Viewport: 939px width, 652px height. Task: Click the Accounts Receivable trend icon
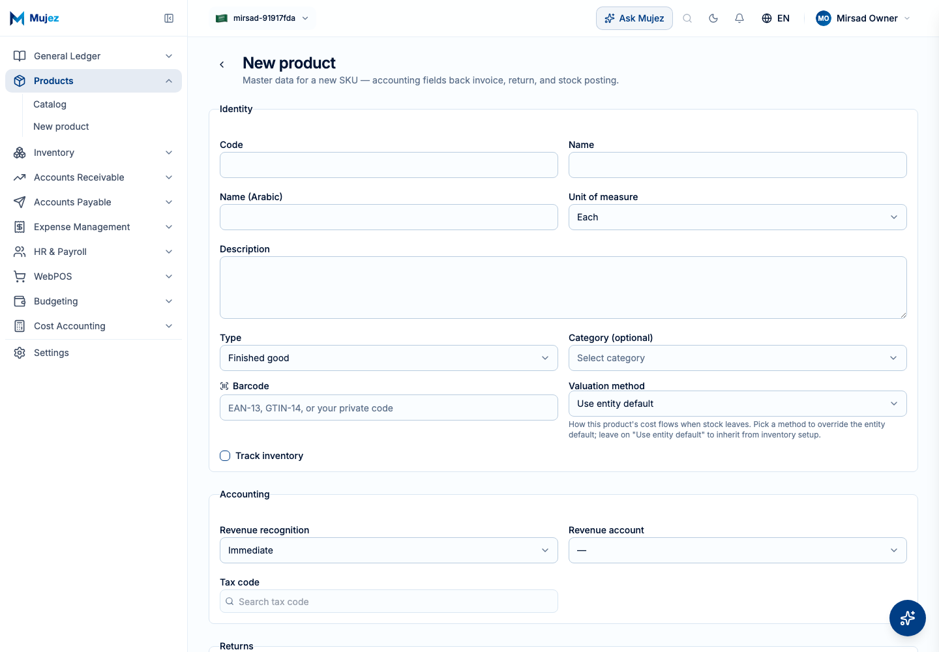tap(20, 177)
